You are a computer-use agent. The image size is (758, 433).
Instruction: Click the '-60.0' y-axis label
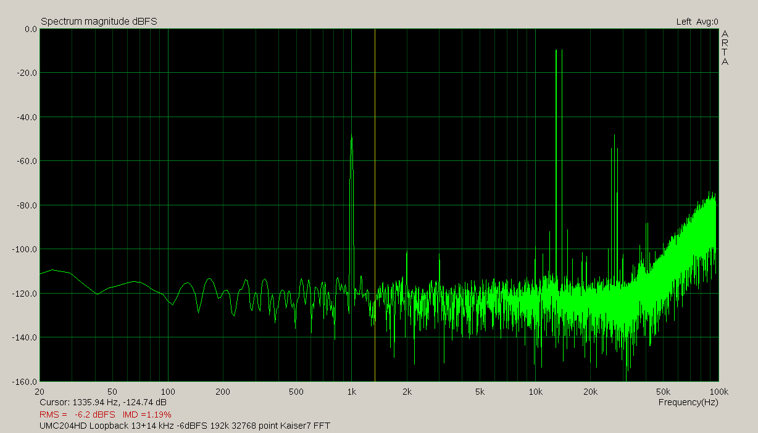(x=27, y=161)
